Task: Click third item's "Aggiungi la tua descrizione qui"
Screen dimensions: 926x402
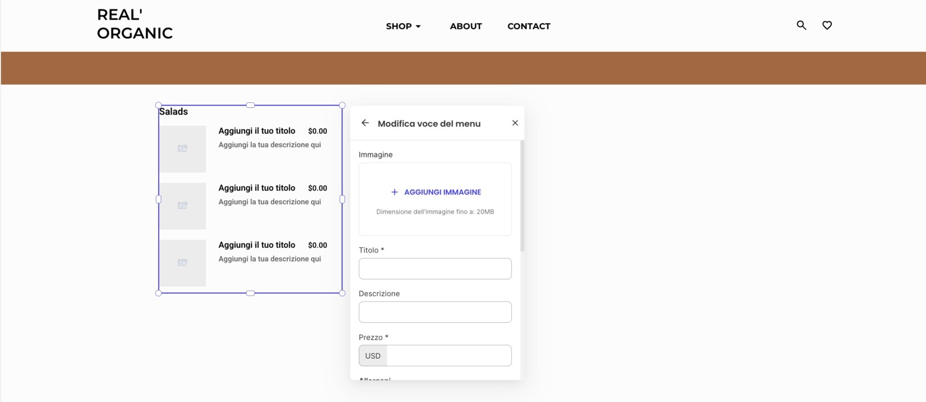Action: 270,259
